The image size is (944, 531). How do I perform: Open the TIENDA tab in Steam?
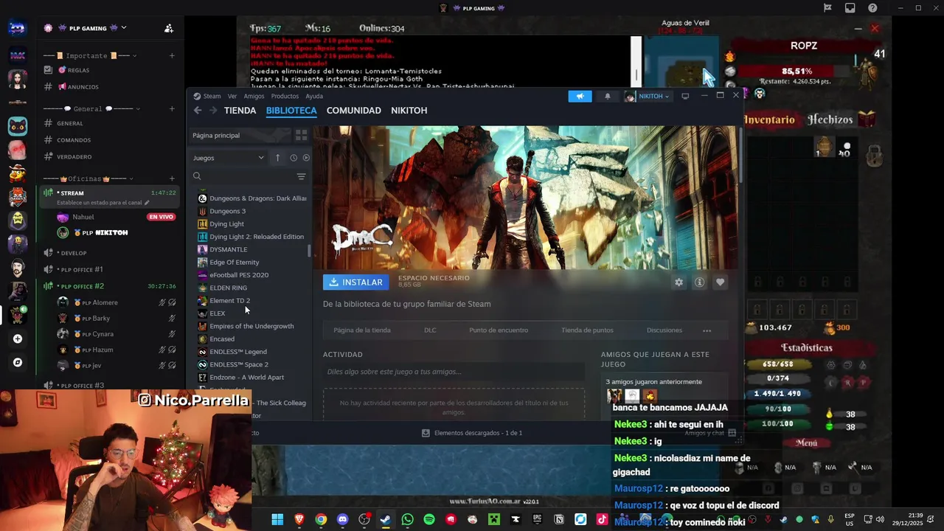click(x=240, y=111)
